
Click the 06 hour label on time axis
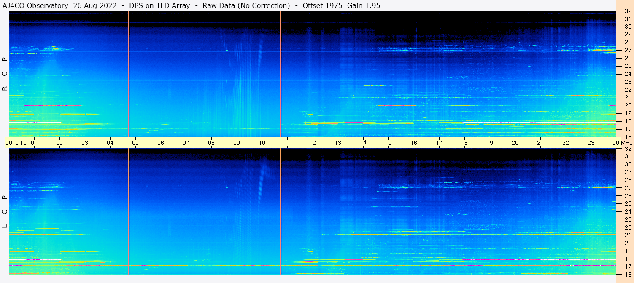click(161, 143)
